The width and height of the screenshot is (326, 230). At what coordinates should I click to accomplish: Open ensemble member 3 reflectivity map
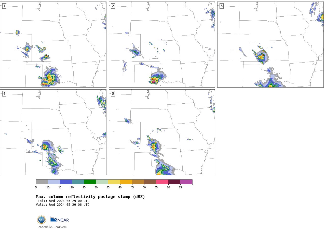[270, 45]
